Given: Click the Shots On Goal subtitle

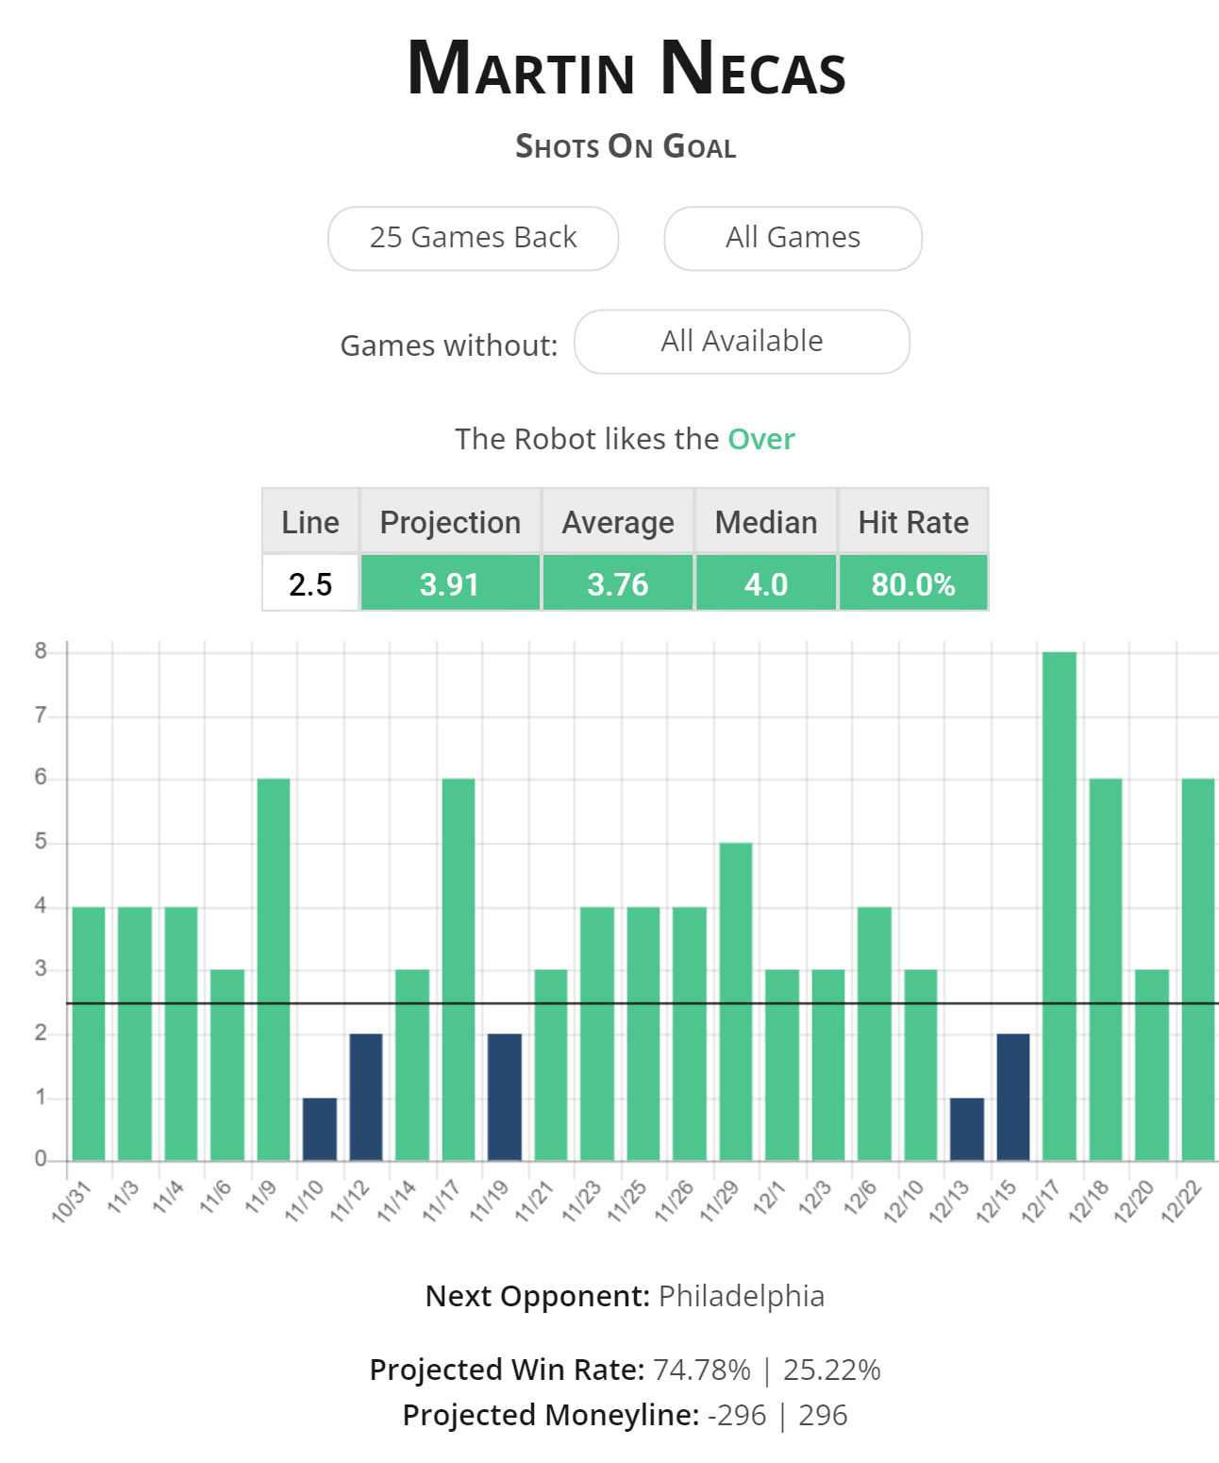Looking at the screenshot, I should 626,146.
